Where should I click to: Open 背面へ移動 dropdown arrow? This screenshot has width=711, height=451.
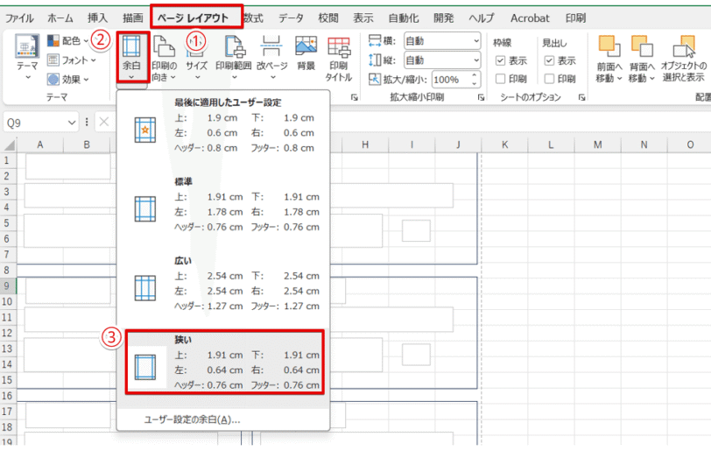coord(651,79)
